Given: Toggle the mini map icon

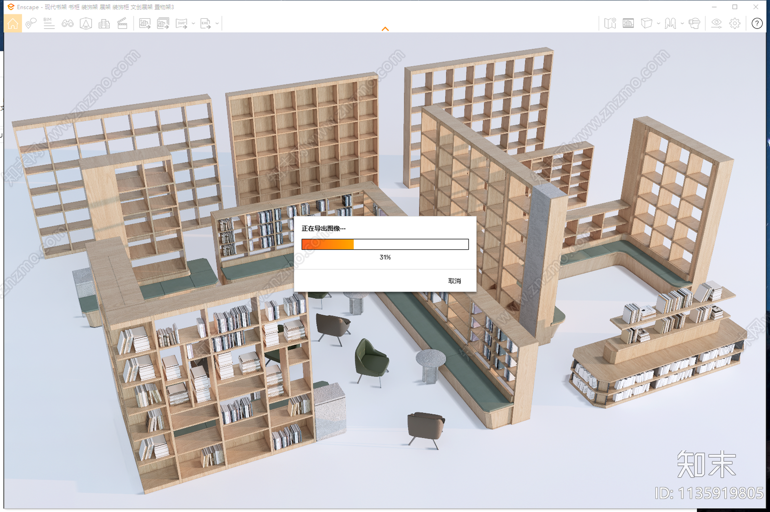Looking at the screenshot, I should [610, 23].
